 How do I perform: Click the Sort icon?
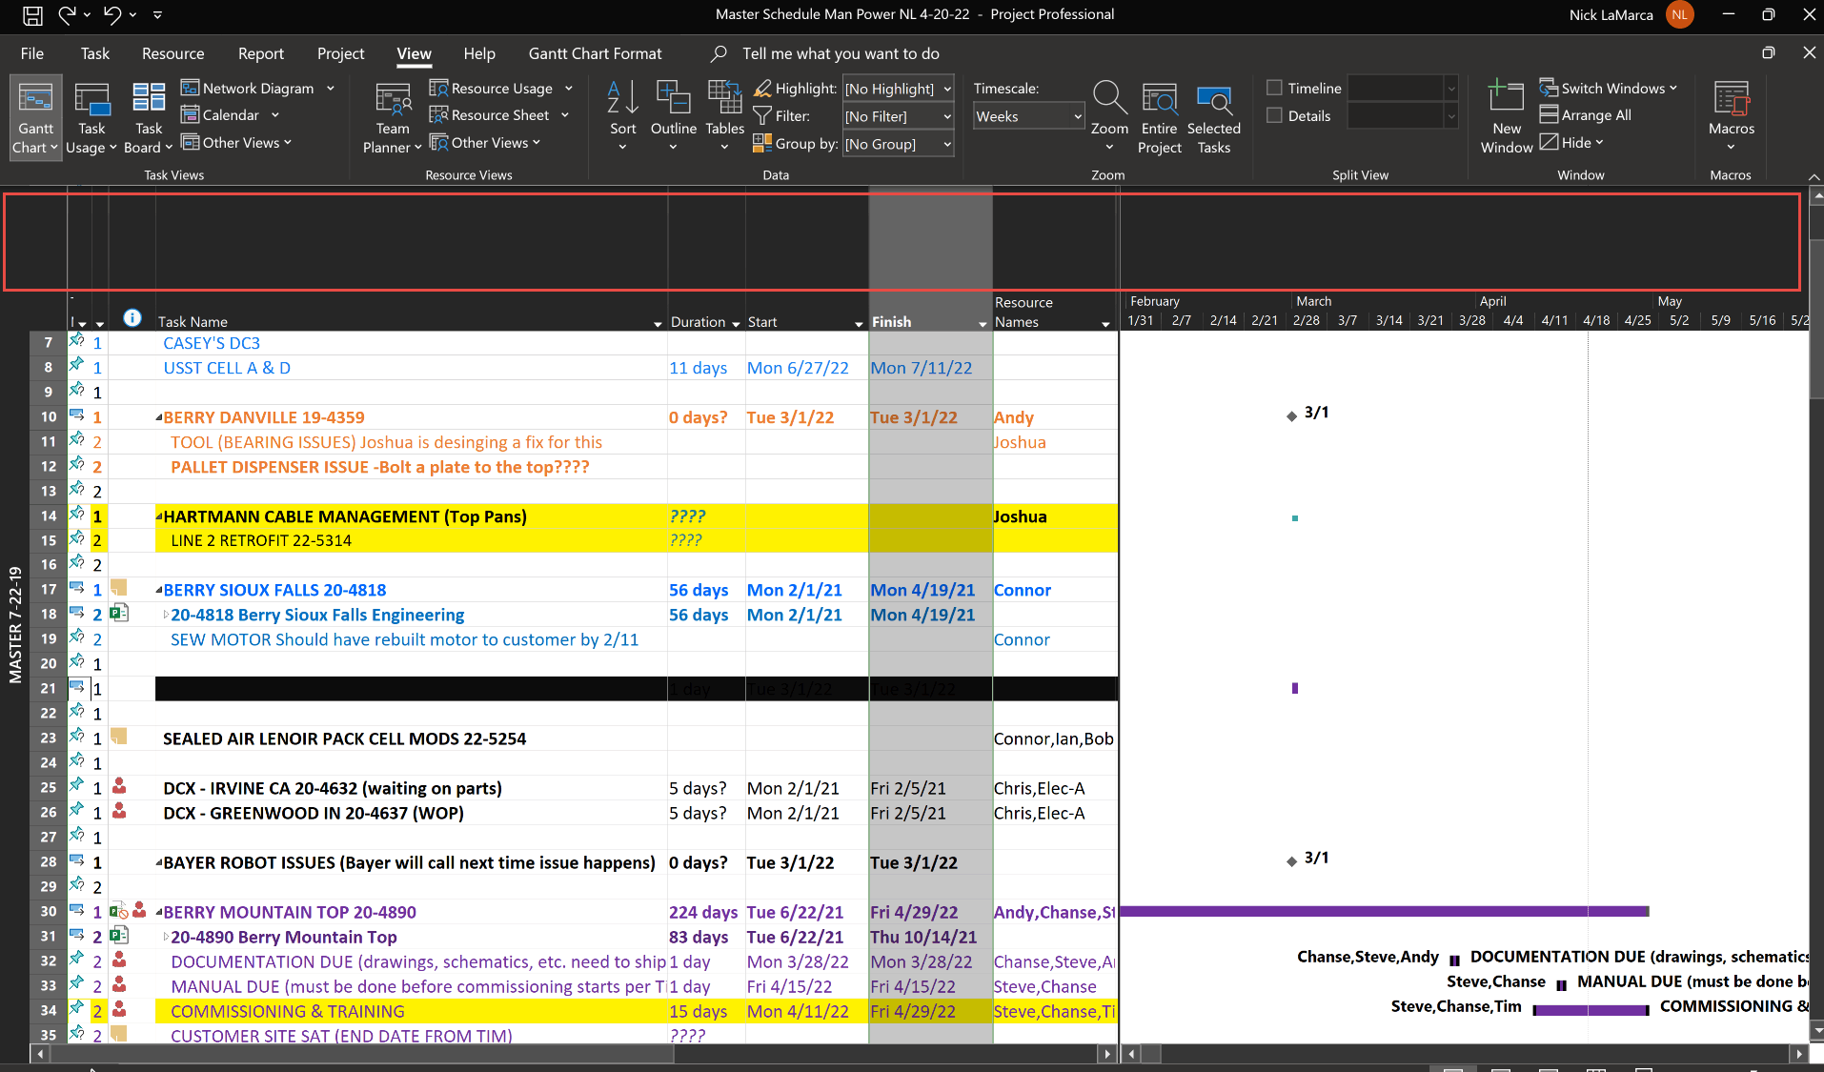pos(622,115)
